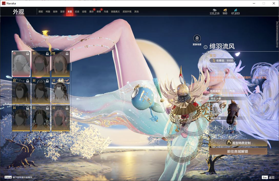Screen dimensions: 279x181
Task: Open the 近战 tab
Action: point(77,12)
